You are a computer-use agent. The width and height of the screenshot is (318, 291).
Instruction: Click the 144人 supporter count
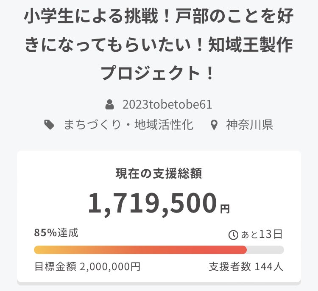point(269,267)
